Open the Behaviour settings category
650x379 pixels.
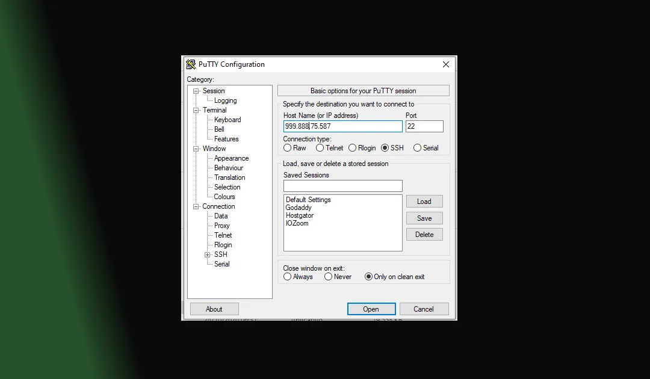click(x=229, y=168)
